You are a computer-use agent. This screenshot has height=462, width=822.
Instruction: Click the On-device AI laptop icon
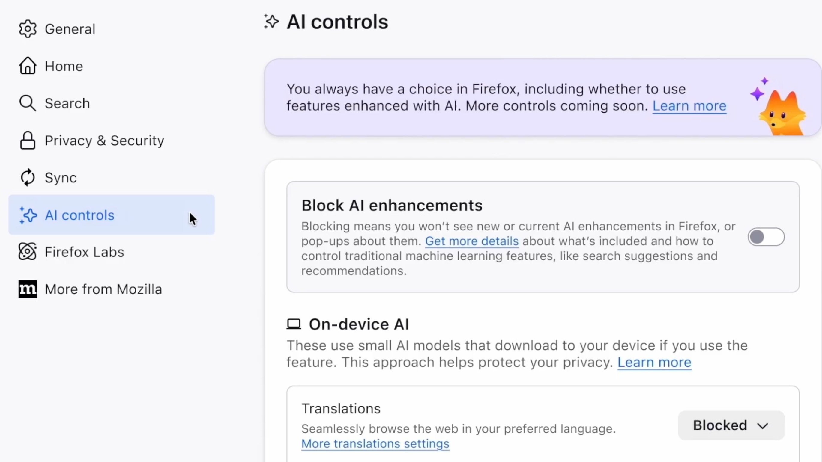(294, 324)
